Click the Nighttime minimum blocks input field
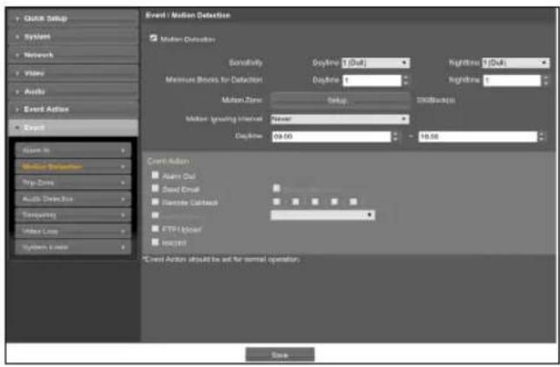The height and width of the screenshot is (367, 560). tap(512, 80)
